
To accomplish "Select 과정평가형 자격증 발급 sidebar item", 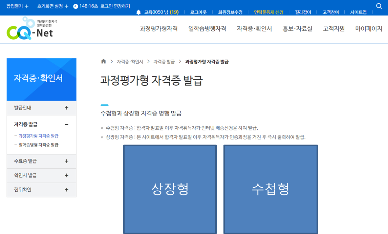I will pyautogui.click(x=38, y=136).
